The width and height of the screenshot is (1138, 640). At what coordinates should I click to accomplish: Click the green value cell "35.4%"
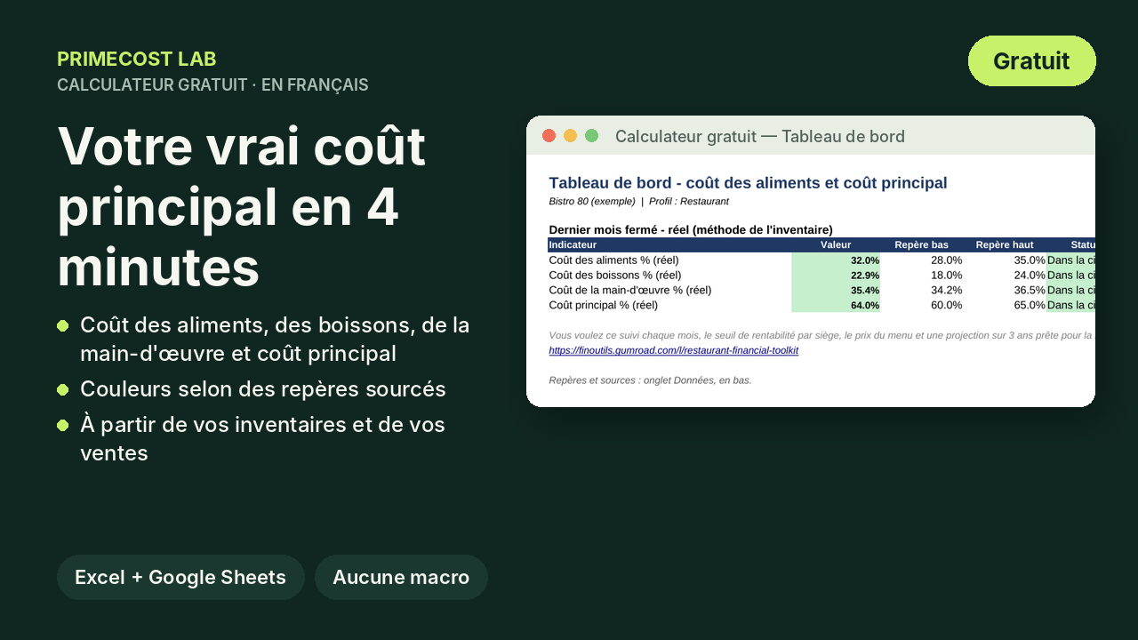click(836, 290)
